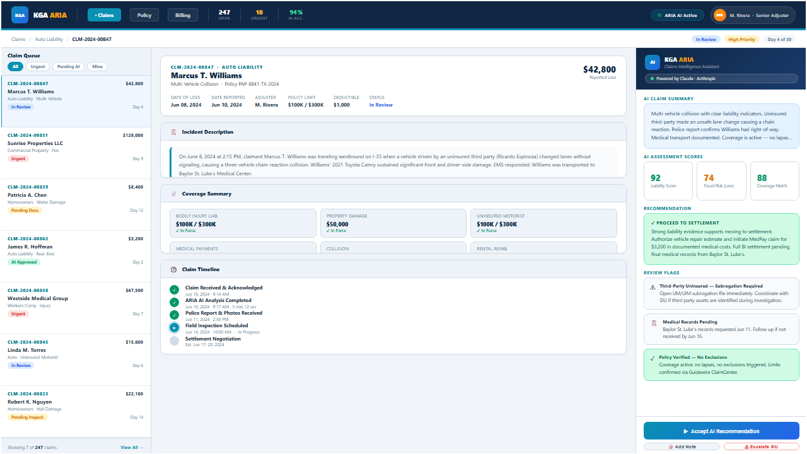Screen dimensions: 807x454
Task: Select the Sunrise Properties LLC claim
Action: coord(76,153)
